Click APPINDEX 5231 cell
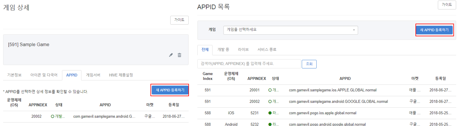This screenshot has width=459, height=126. click(255, 113)
